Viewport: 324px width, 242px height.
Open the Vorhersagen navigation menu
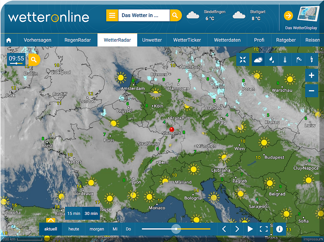(37, 40)
